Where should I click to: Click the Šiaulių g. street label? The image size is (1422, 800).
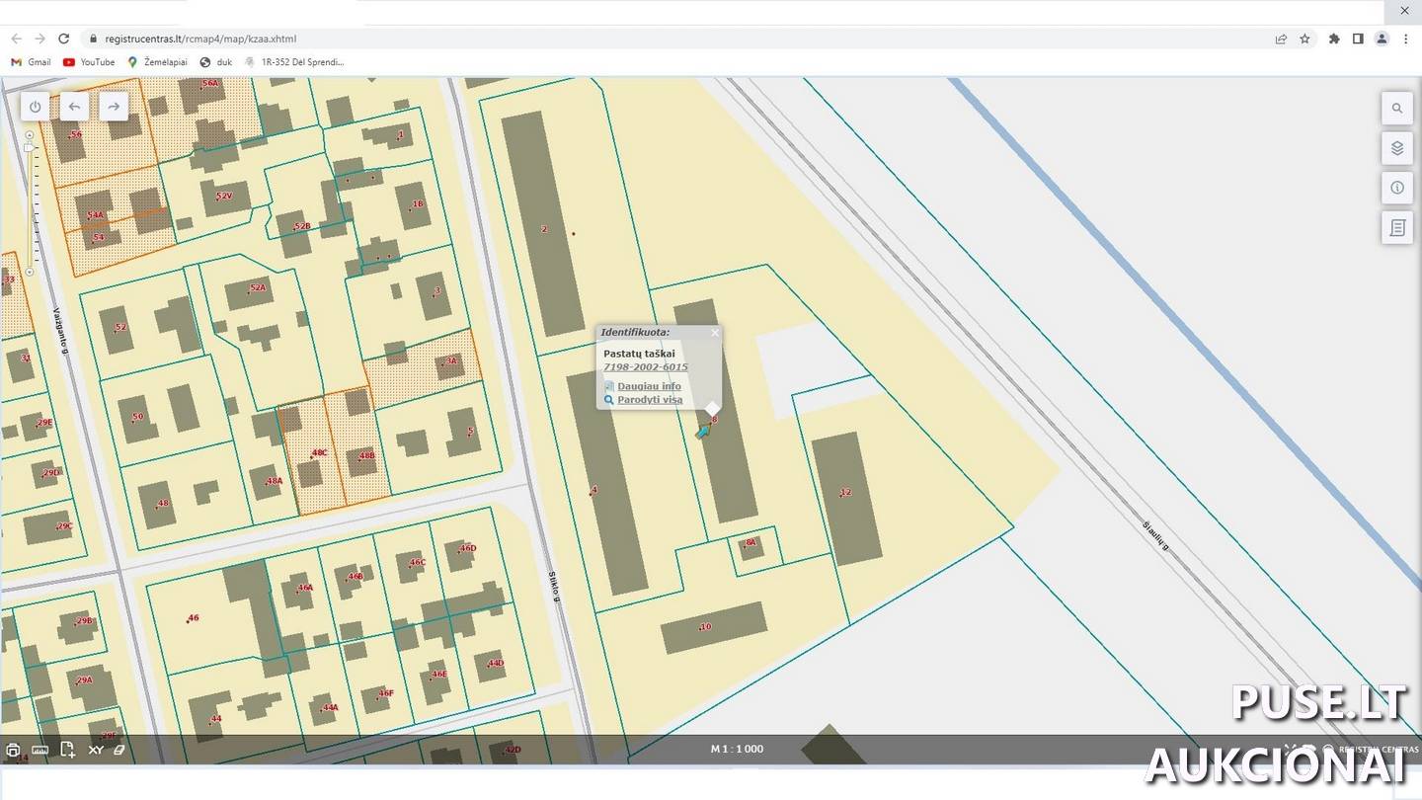point(1155,534)
